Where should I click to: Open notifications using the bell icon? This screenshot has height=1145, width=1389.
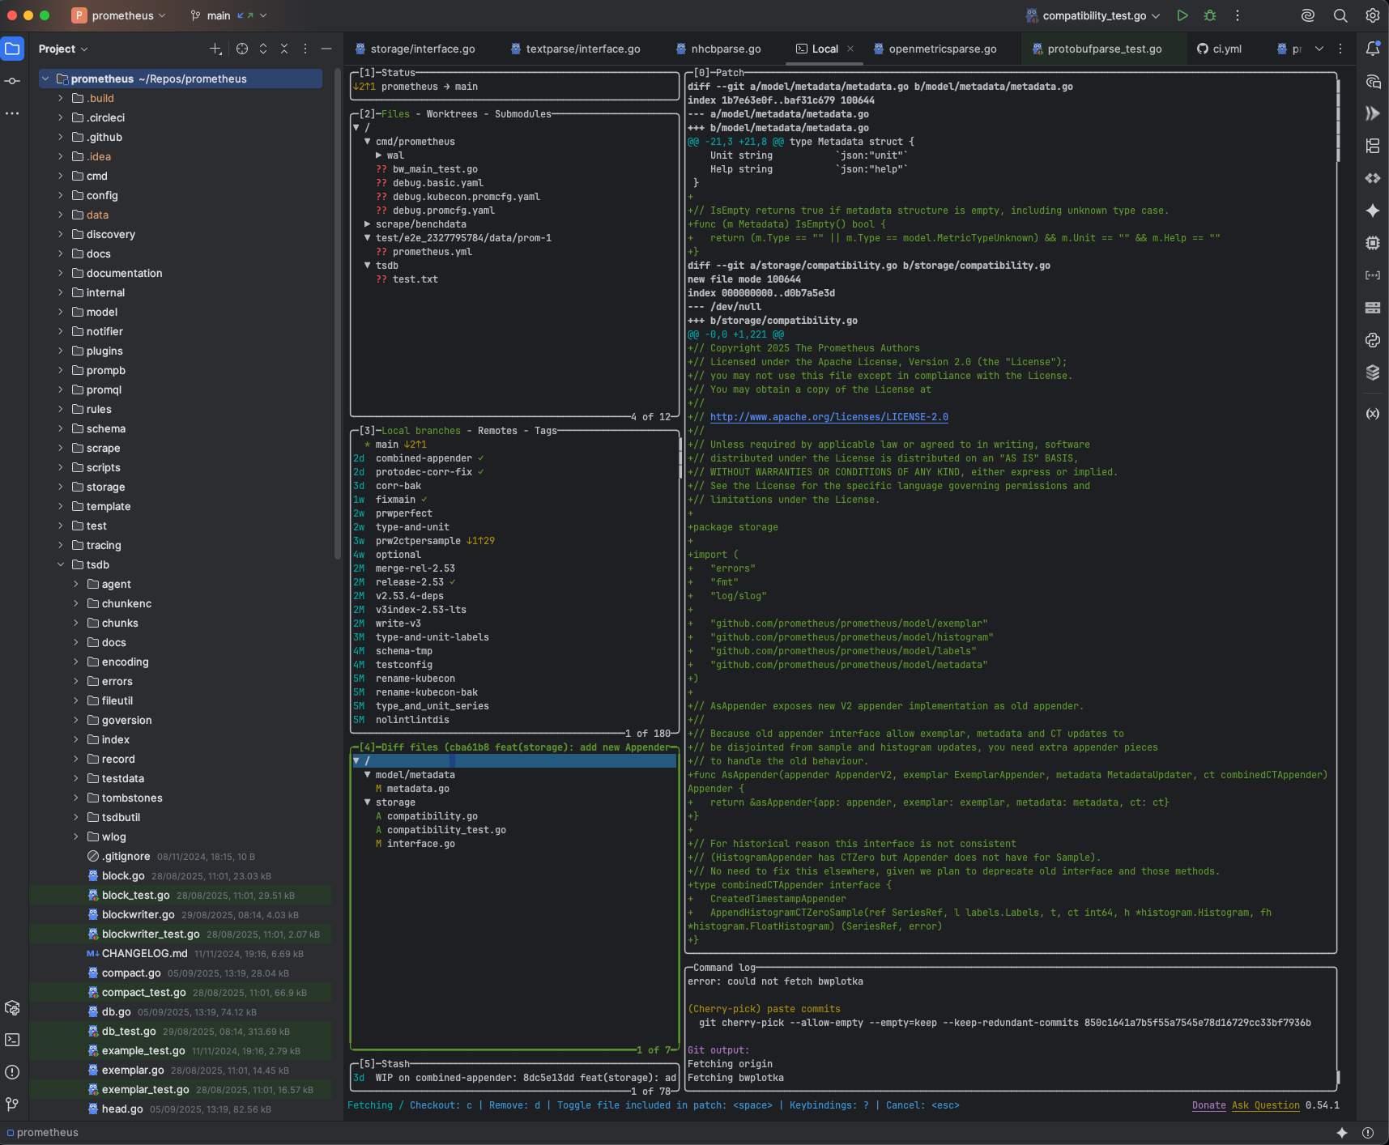pos(1372,49)
